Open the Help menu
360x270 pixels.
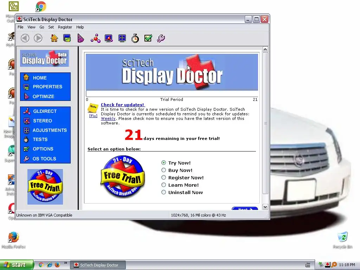tap(80, 27)
